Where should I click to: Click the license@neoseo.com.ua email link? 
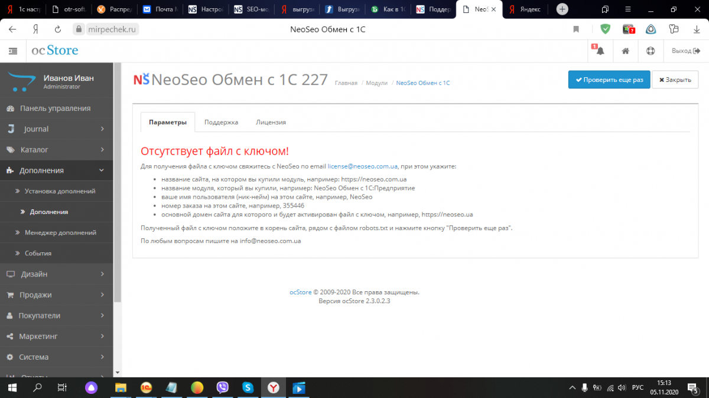point(363,166)
